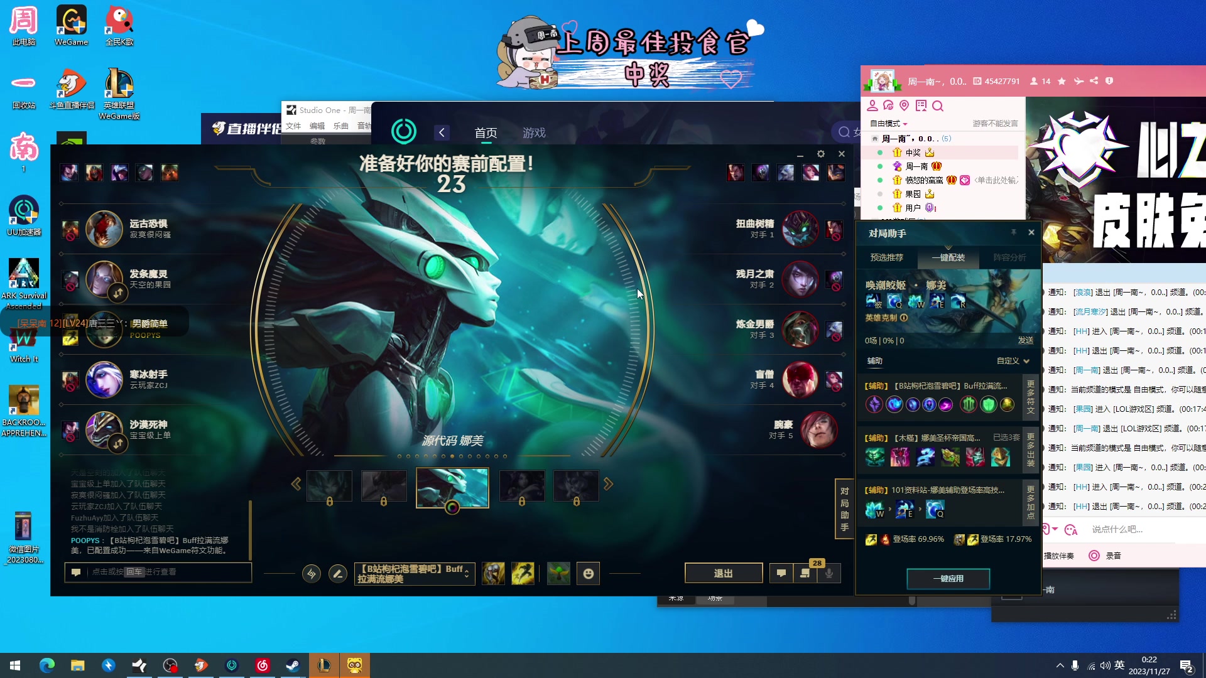1206x678 pixels.
Task: Open the notes icon with 28 badge
Action: click(805, 573)
